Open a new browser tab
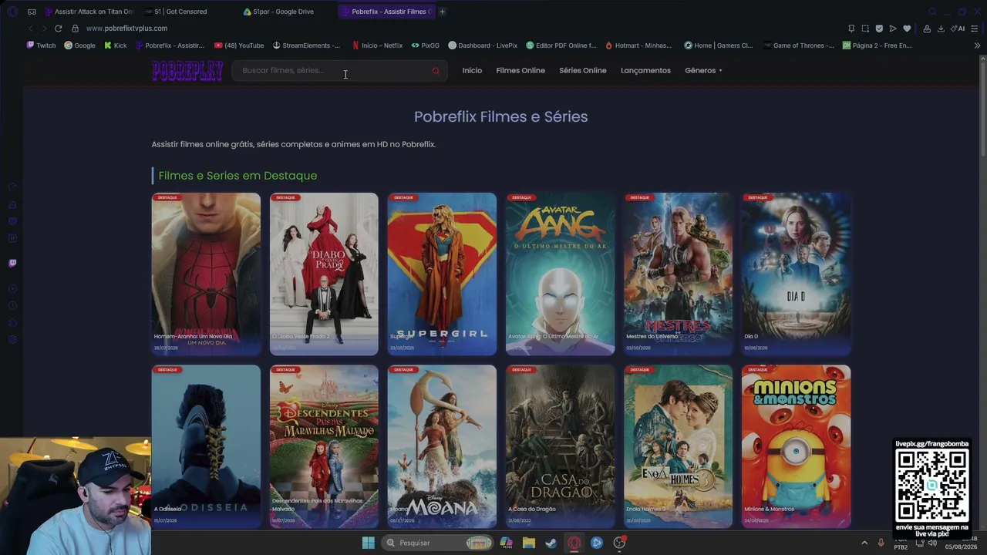Viewport: 987px width, 555px height. click(x=442, y=12)
